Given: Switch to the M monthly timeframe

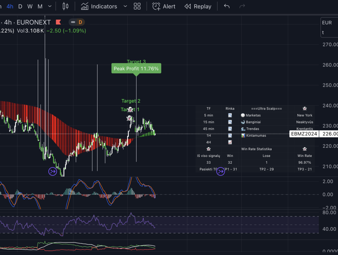Looking at the screenshot, I should click(x=40, y=6).
